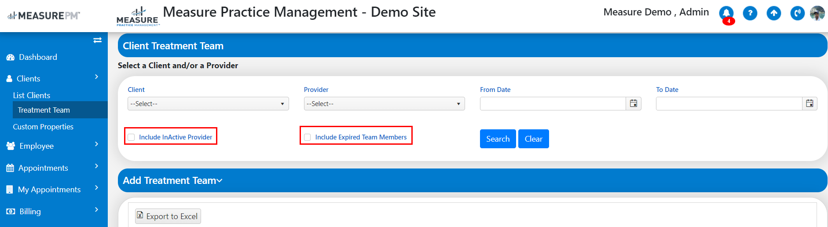Viewport: 828px width, 227px height.
Task: Click the MeasurePM logo in sidebar header
Action: (x=44, y=16)
